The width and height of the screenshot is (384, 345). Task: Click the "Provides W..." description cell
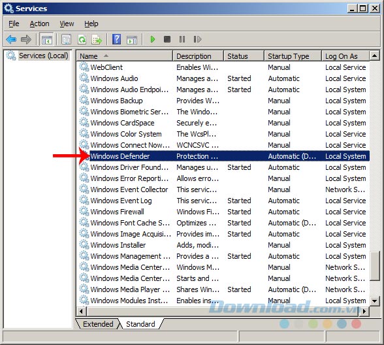point(198,101)
